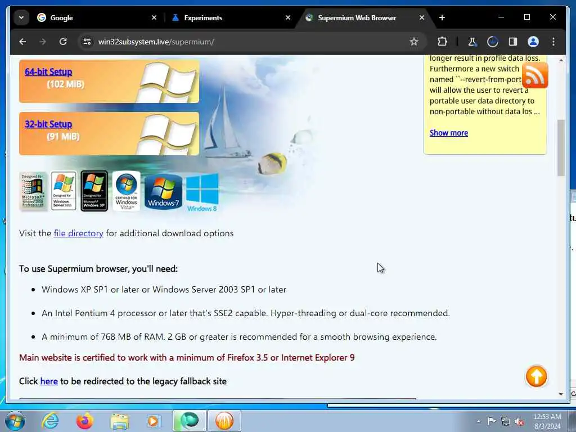Open the network tray icon
Viewport: 576px width, 432px height.
click(x=506, y=422)
